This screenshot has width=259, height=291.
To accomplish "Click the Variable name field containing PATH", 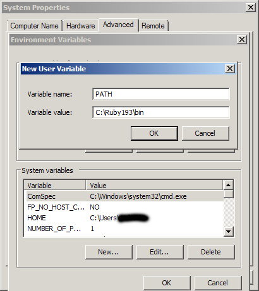I will point(161,94).
